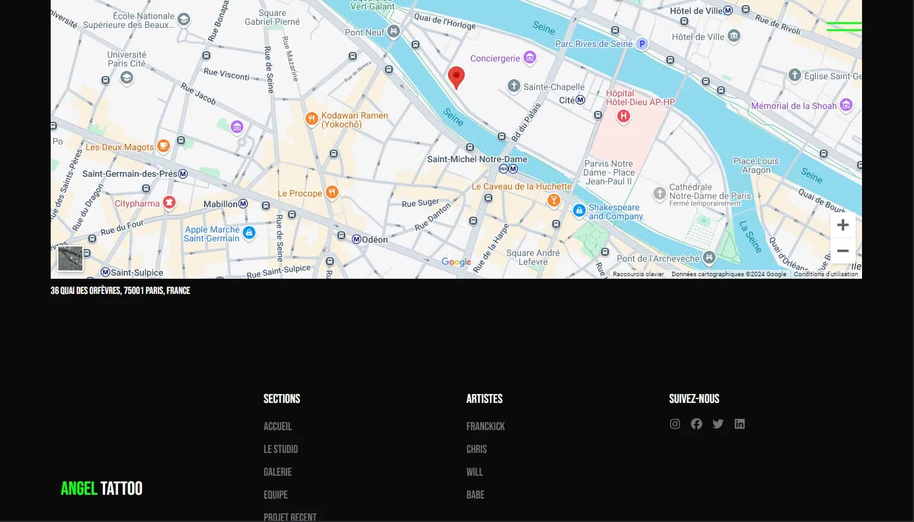Click the Saint-Michel Notre-Dame station label
The width and height of the screenshot is (914, 522).
(477, 159)
